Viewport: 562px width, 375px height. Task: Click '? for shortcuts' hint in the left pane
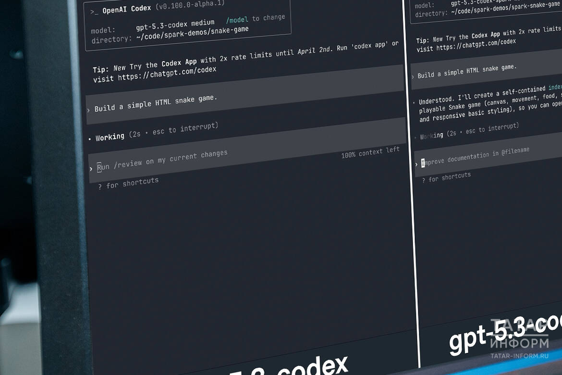click(128, 184)
